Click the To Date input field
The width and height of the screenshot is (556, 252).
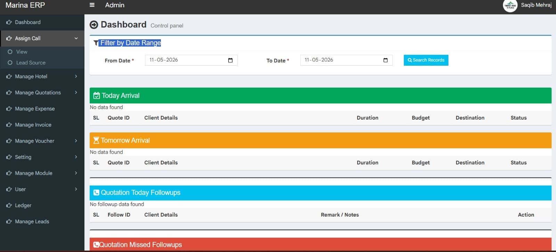point(346,60)
